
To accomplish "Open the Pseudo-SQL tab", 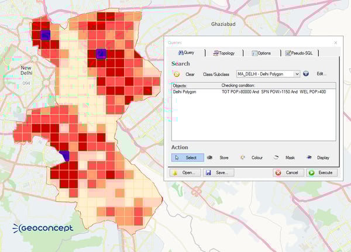I will pyautogui.click(x=299, y=53).
